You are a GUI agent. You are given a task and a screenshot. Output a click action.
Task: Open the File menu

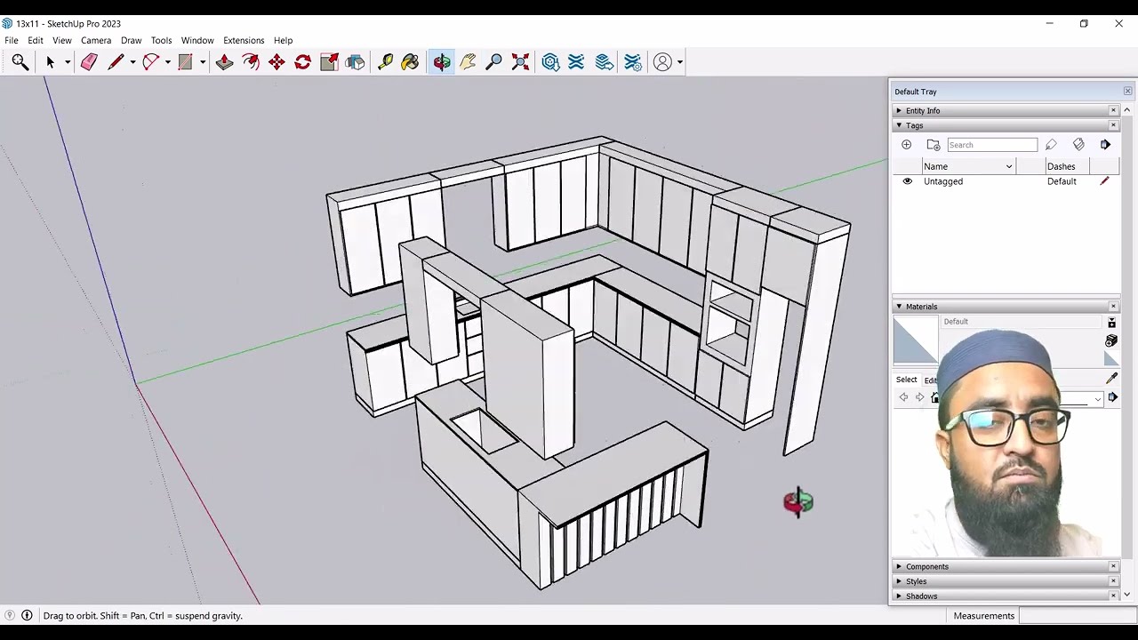[x=12, y=40]
